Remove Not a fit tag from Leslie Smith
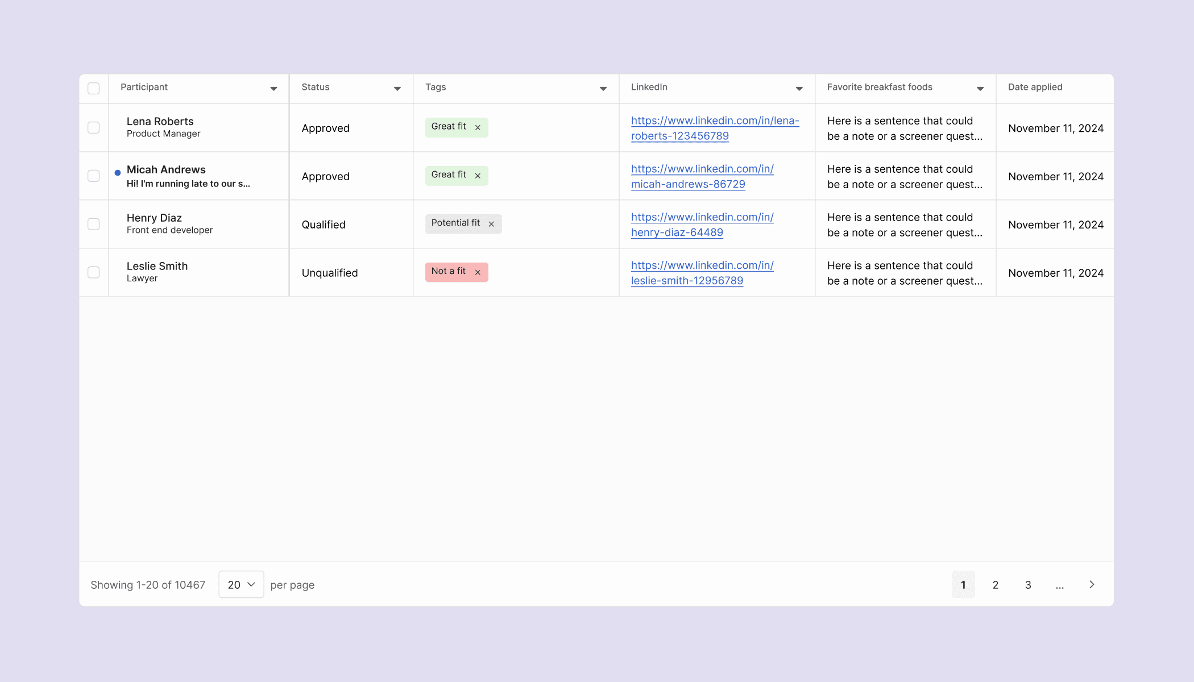Screen dimensions: 1194x682 (478, 273)
